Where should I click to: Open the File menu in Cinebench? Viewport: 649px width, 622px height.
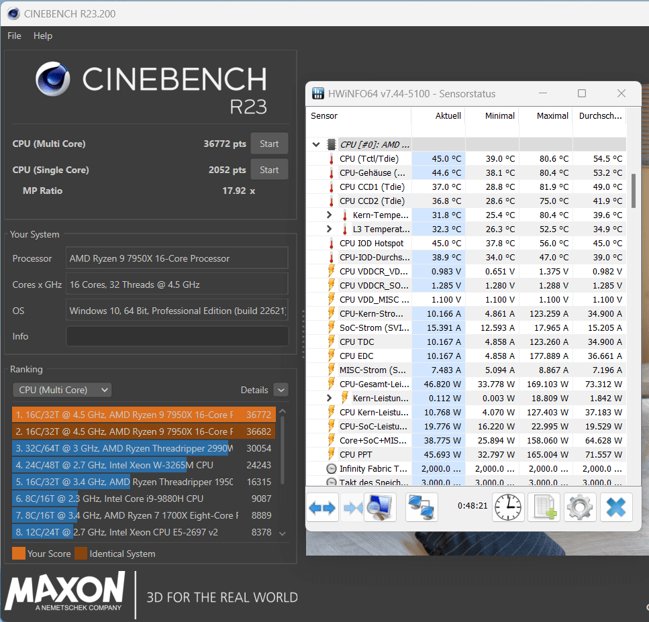14,36
